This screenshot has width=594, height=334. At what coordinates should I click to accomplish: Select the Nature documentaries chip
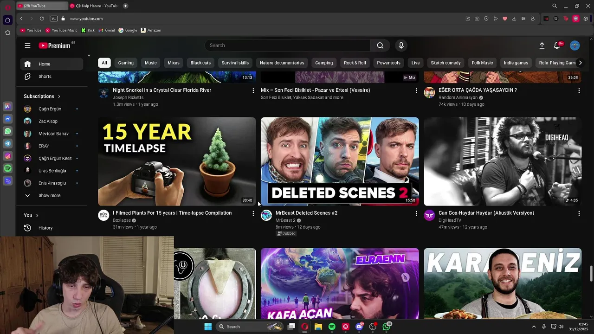pos(282,63)
